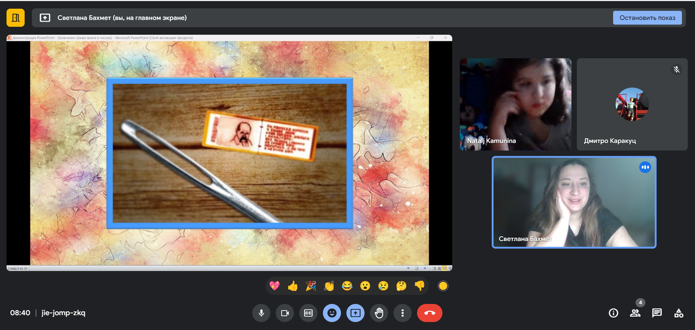Screen dimensions: 695x330
Task: Send the thumbs down reaction
Action: (x=420, y=286)
